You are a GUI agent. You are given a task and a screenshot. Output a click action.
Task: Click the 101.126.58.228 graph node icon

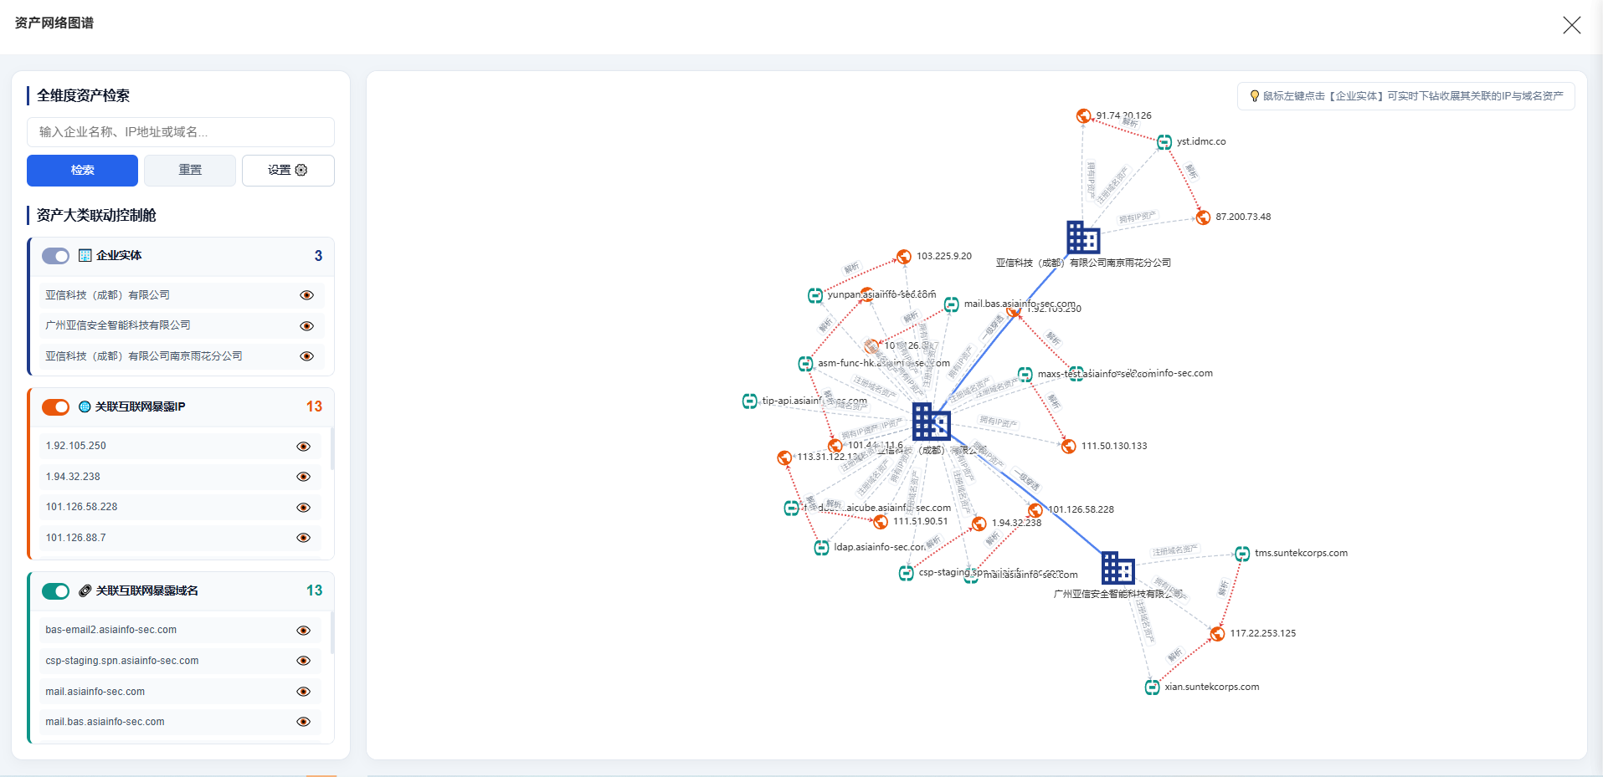click(1035, 510)
